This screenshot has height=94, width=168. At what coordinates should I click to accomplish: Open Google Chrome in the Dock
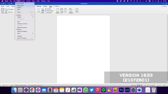click(x=32, y=90)
